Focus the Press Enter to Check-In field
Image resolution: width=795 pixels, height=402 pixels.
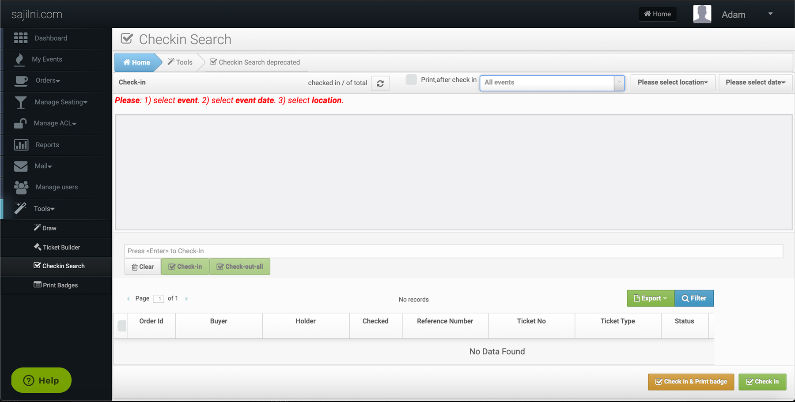454,251
